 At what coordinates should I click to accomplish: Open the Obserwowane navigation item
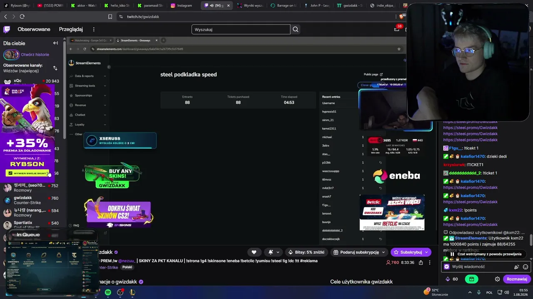pos(34,29)
